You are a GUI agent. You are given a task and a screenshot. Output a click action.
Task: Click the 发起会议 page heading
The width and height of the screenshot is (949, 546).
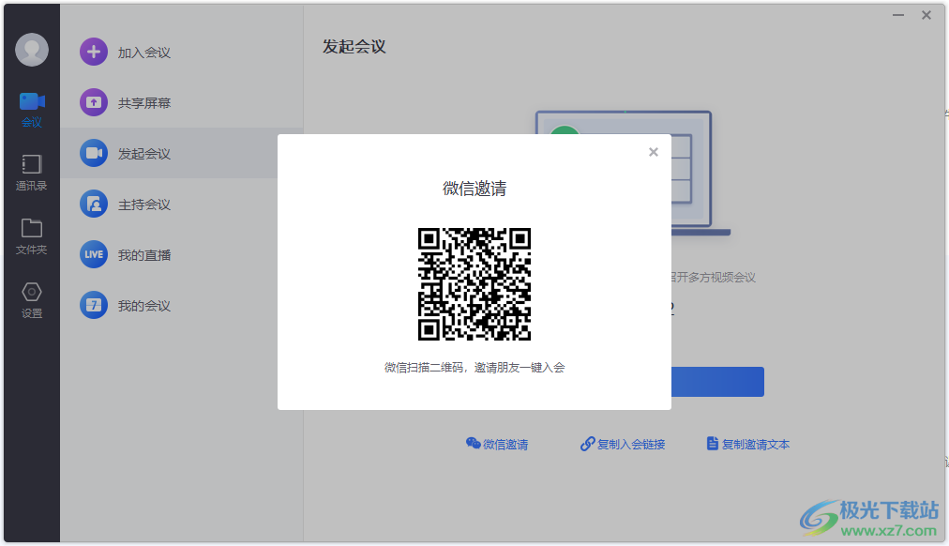pyautogui.click(x=354, y=47)
